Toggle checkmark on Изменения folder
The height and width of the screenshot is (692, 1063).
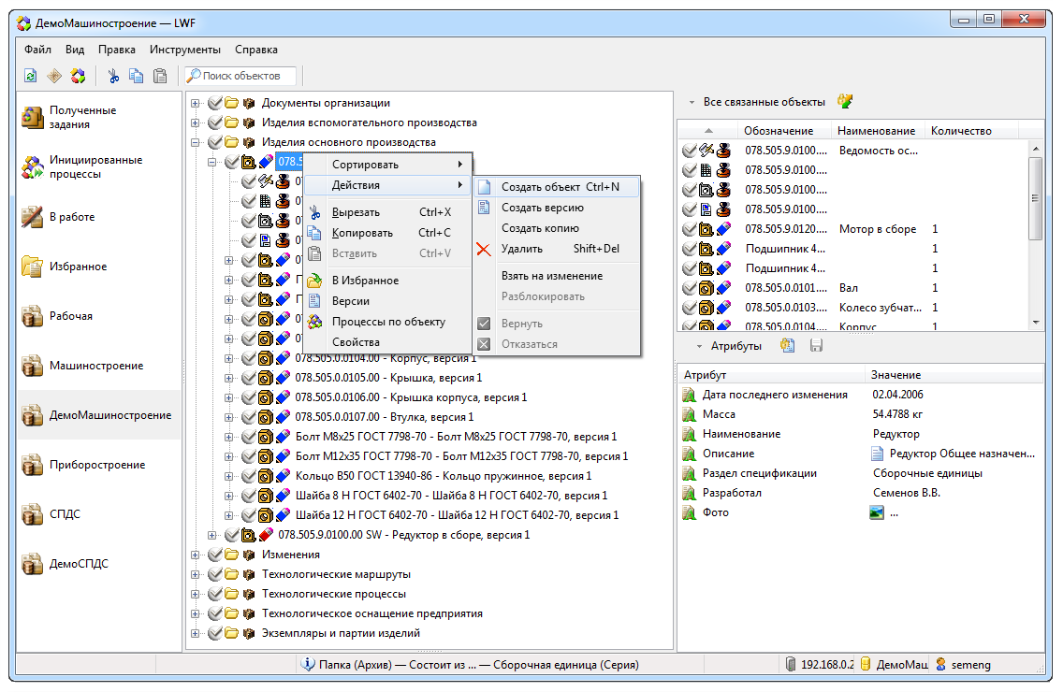pyautogui.click(x=214, y=555)
